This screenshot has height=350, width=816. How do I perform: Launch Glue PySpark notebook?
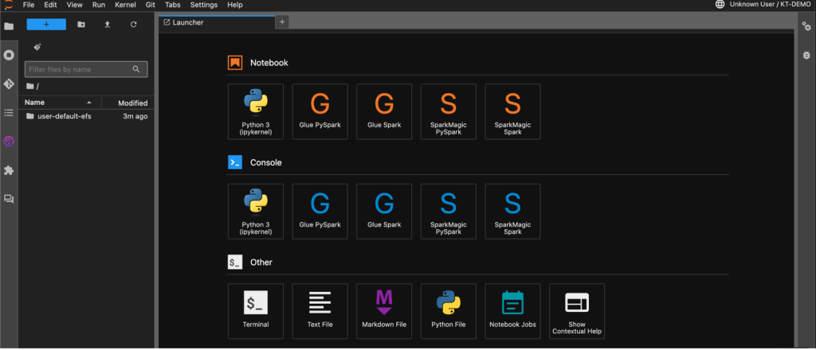click(320, 111)
